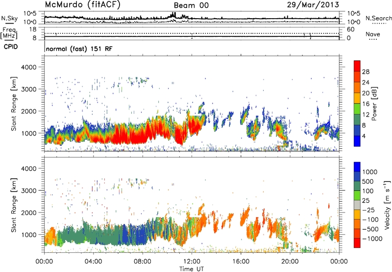This screenshot has width=392, height=272.
Task: Click the red bottom of the velocity colorbar
Action: click(357, 243)
